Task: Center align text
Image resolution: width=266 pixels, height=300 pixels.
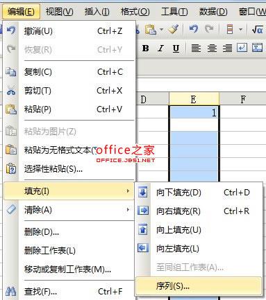Action: (x=212, y=48)
